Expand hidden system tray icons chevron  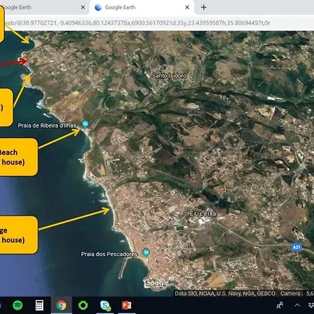tap(297, 305)
